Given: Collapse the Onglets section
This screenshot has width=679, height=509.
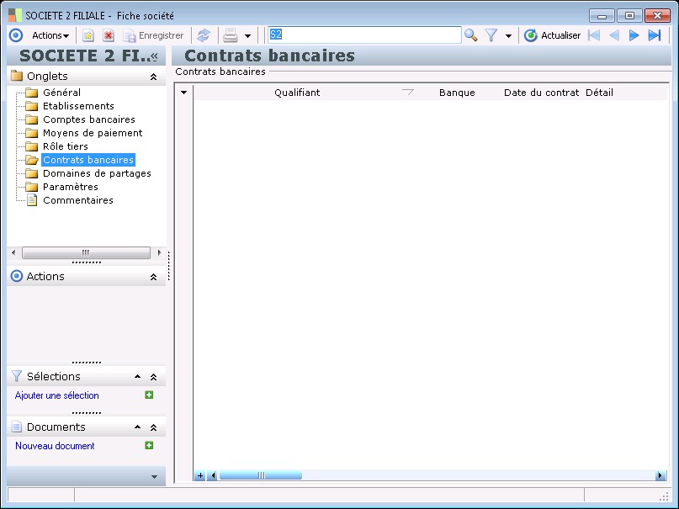Looking at the screenshot, I should click(153, 77).
